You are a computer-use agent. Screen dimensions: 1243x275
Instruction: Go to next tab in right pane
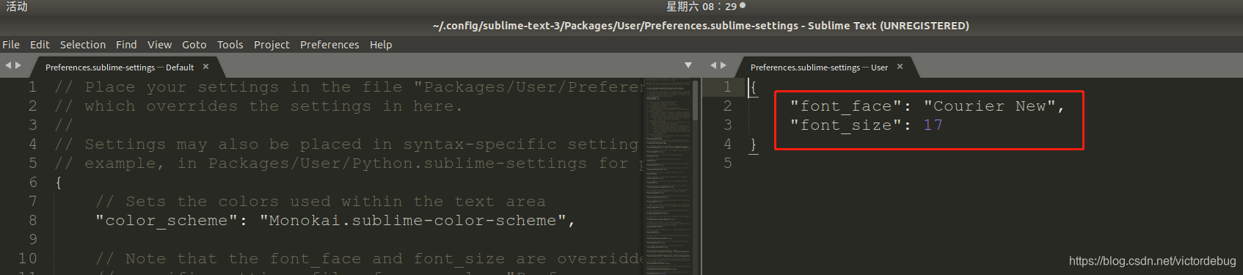(723, 65)
